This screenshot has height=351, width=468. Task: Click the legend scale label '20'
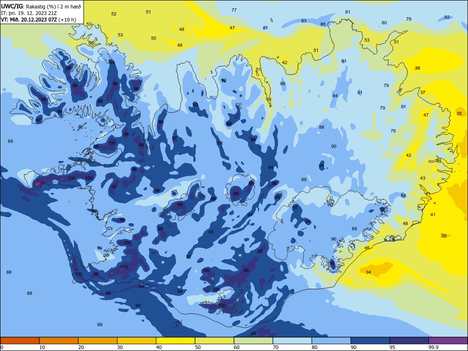pyautogui.click(x=81, y=347)
